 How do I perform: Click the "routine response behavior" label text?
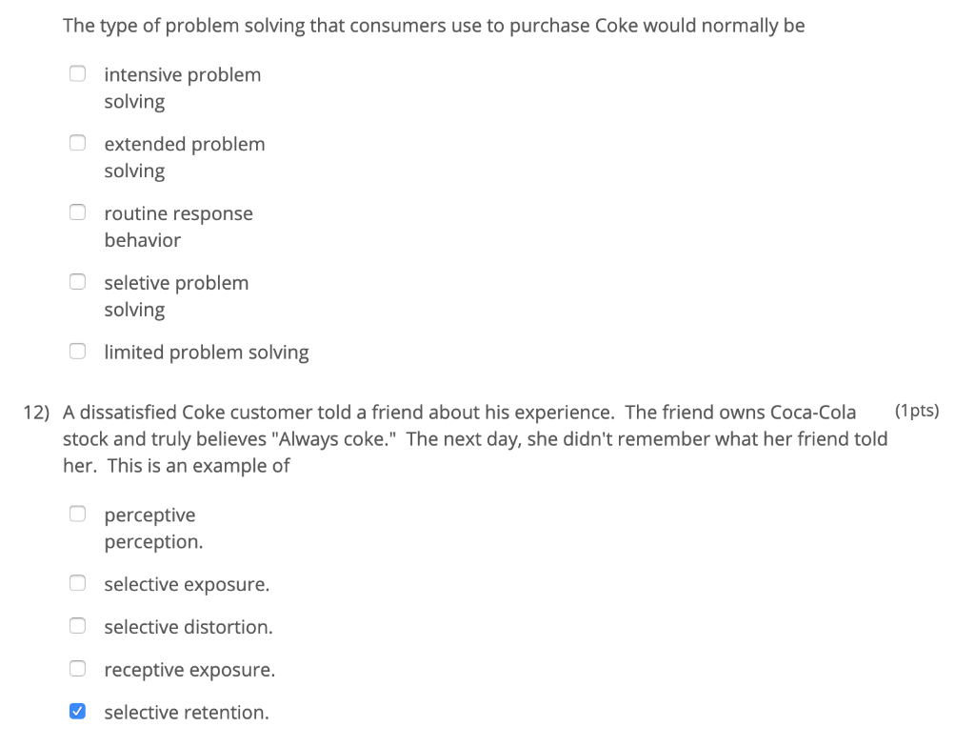[x=178, y=226]
